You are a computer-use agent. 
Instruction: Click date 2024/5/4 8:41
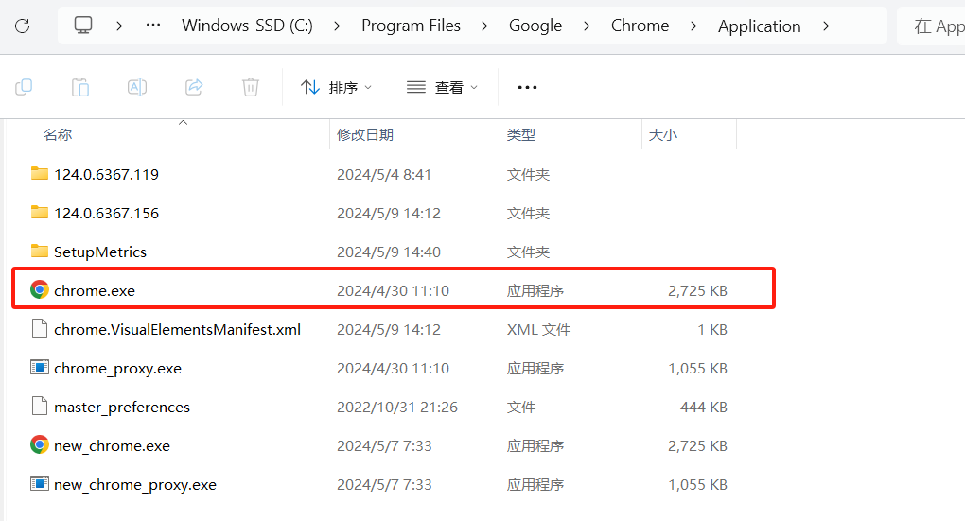click(x=383, y=175)
